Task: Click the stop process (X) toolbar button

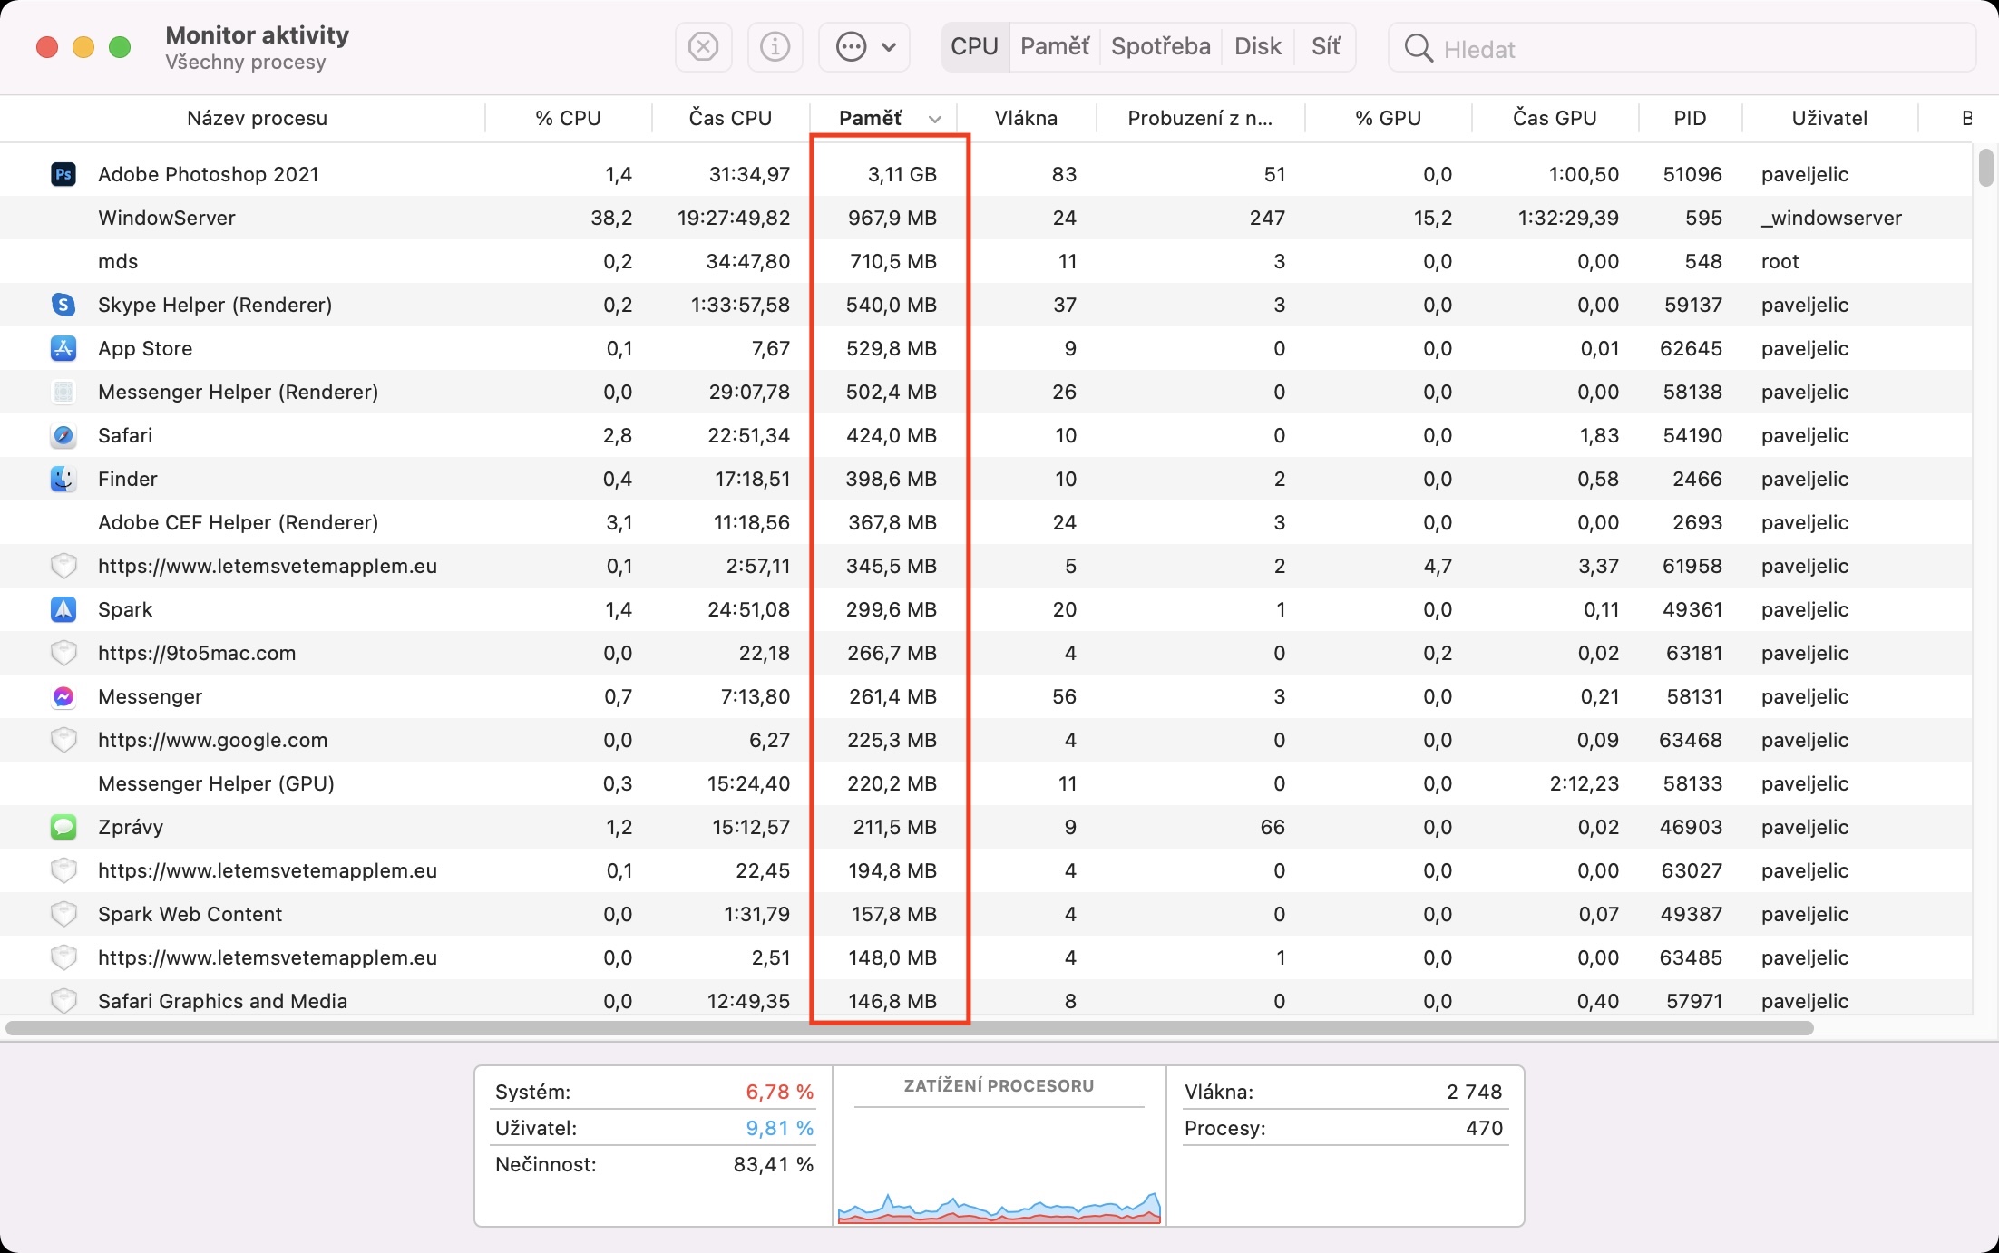Action: pyautogui.click(x=703, y=47)
